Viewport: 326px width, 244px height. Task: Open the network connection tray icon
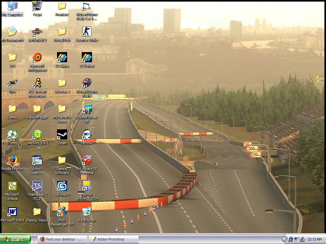tap(296, 239)
